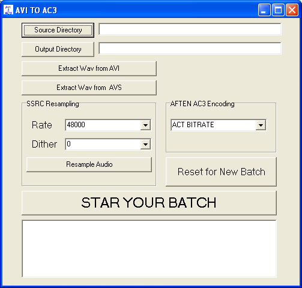Viewport: 302px width, 288px height.
Task: Click the ACT BITRATE text field
Action: (x=214, y=125)
